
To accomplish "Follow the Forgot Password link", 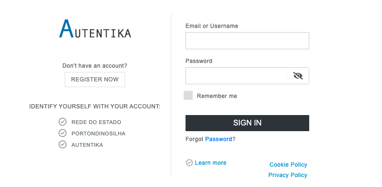I will click(x=218, y=139).
